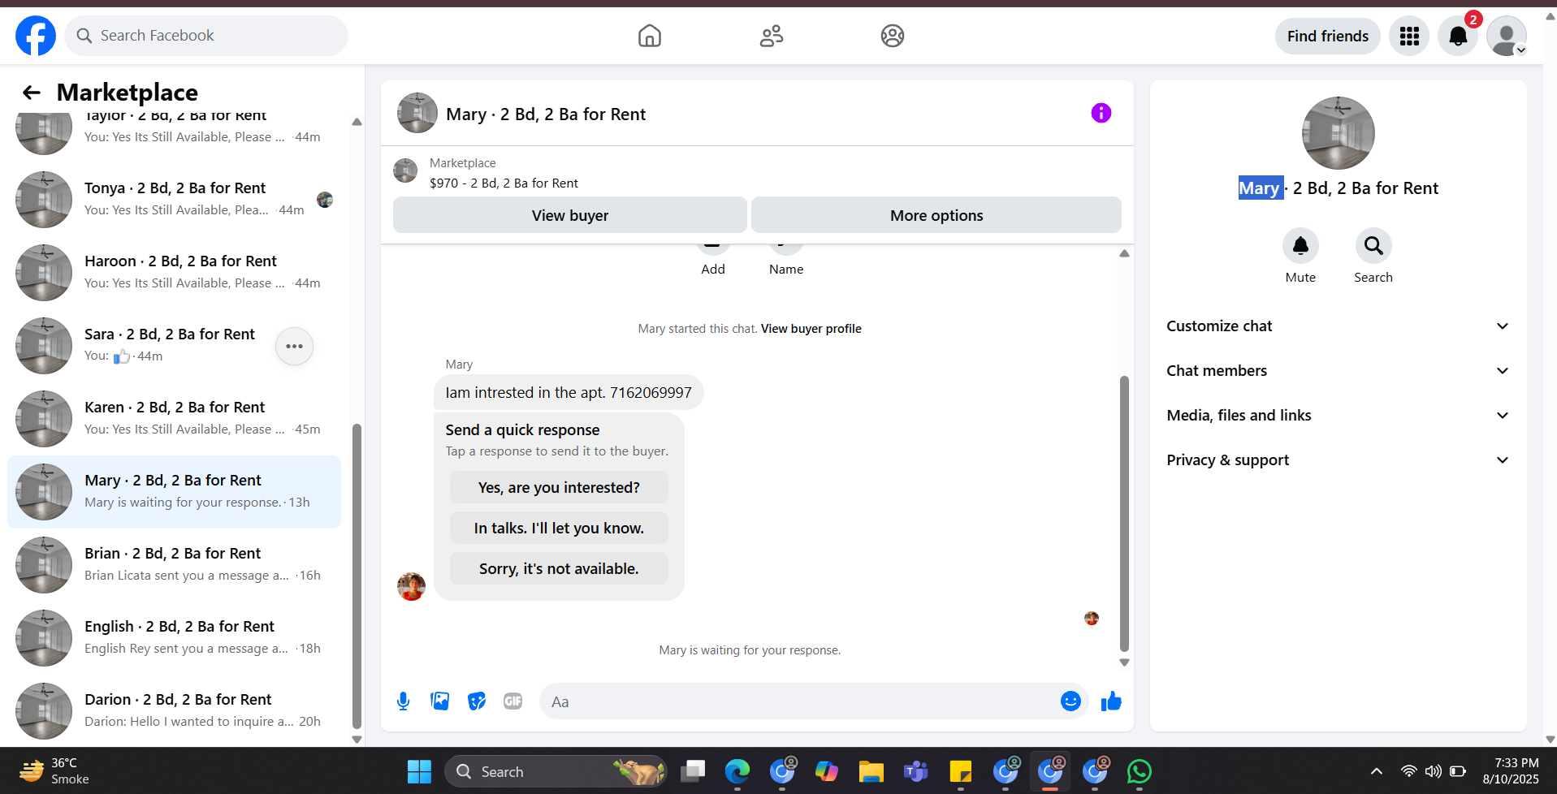Viewport: 1557px width, 794px height.
Task: Open the Facebook menu grid icon
Action: 1409,36
